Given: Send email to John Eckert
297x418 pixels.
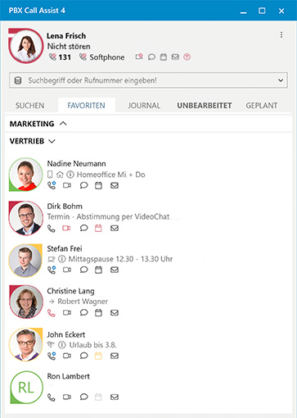Looking at the screenshot, I should click(x=115, y=356).
